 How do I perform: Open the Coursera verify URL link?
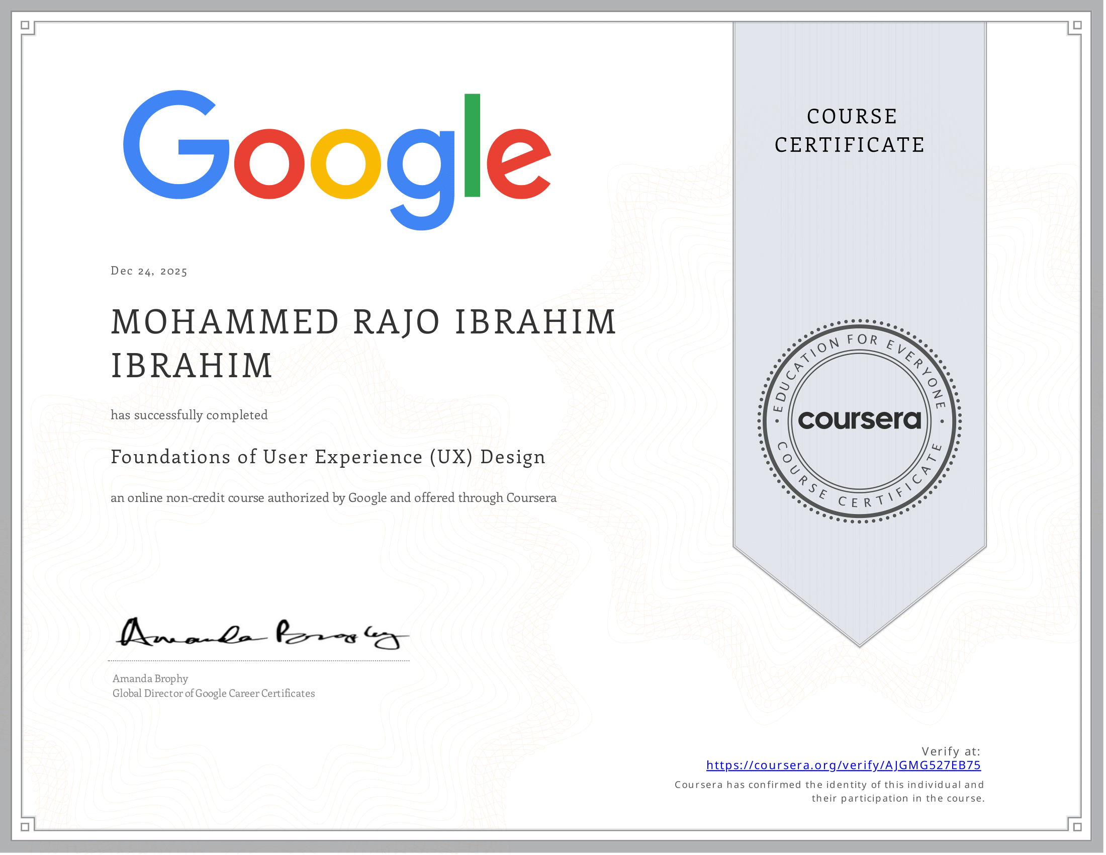pyautogui.click(x=844, y=765)
